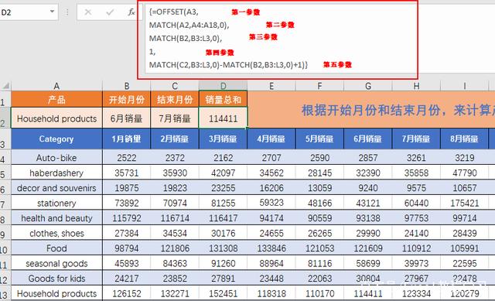Open the Insert Function fx dialog

pyautogui.click(x=131, y=12)
